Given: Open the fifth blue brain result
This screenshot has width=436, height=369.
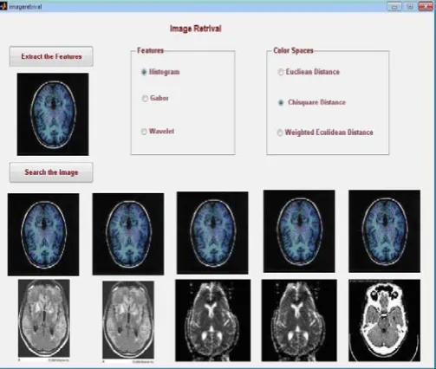Looking at the screenshot, I should [x=384, y=231].
